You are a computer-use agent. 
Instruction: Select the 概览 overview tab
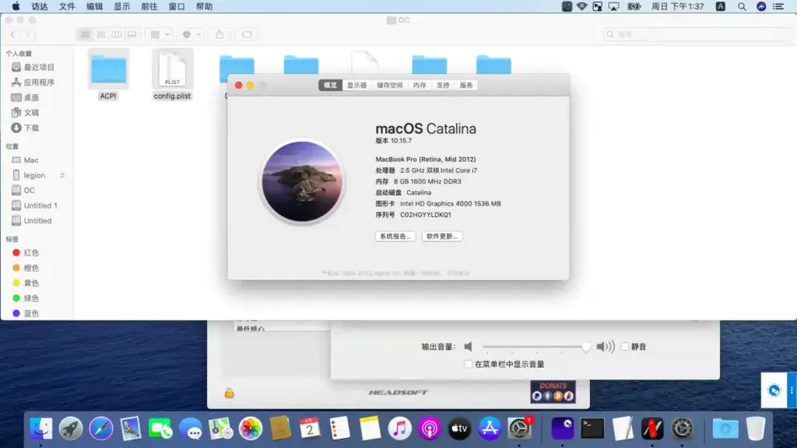(x=330, y=86)
